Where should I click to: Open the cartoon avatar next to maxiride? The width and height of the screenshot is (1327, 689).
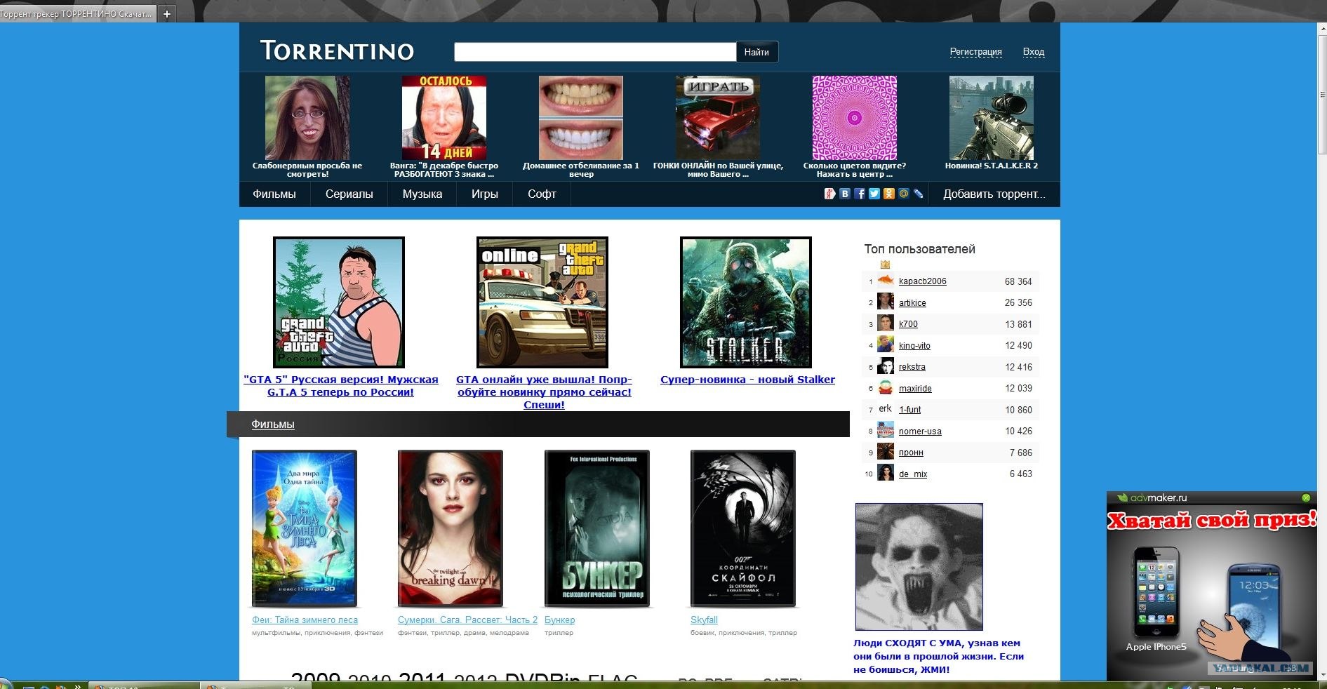pos(886,388)
